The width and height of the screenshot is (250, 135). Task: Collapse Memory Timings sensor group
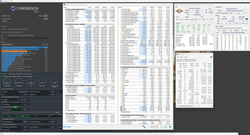[x=64, y=95]
